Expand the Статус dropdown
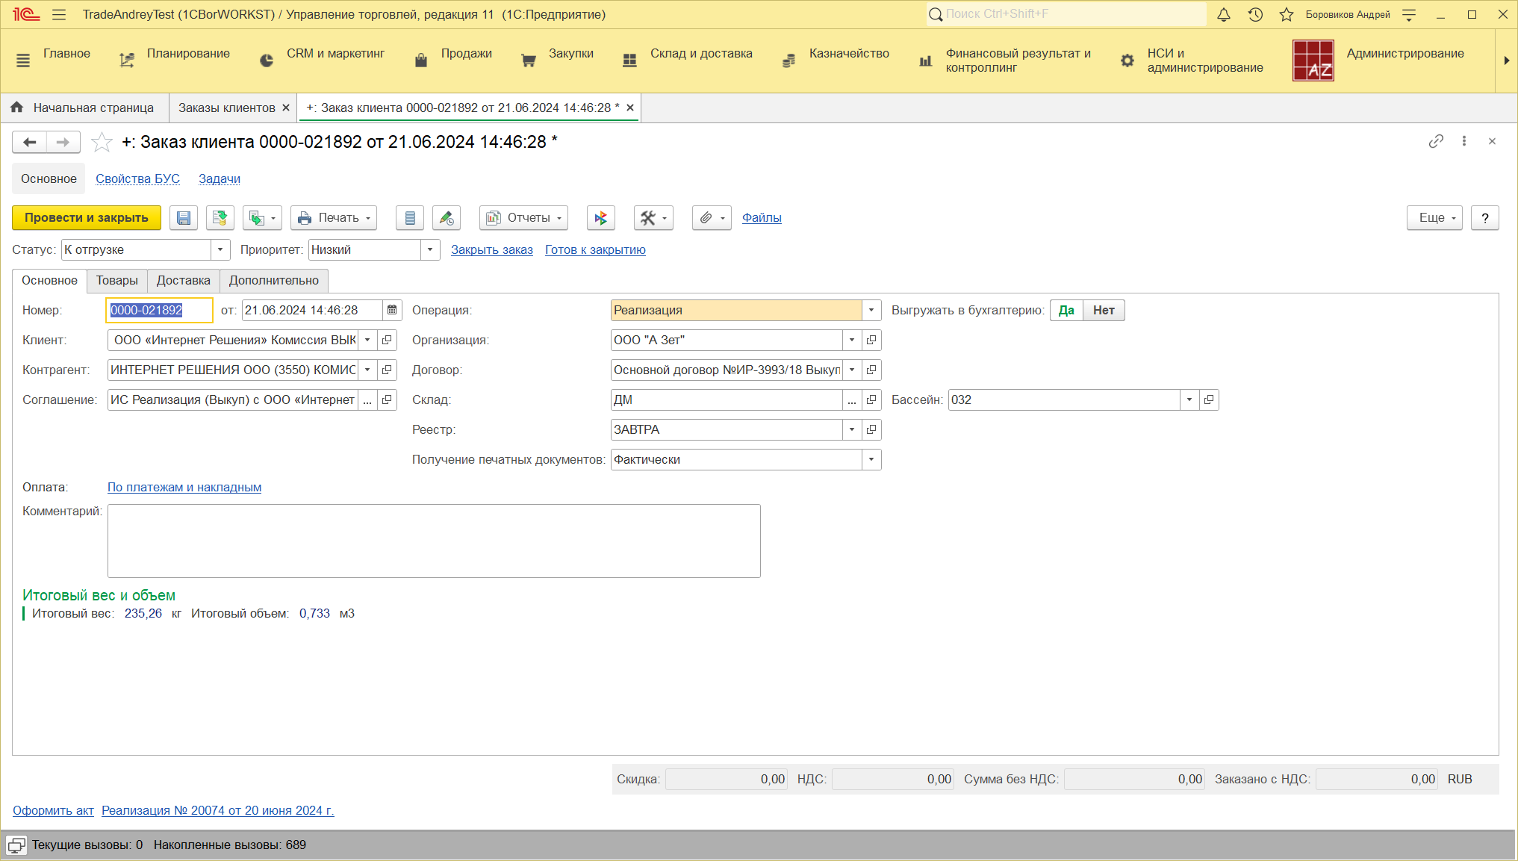 point(220,250)
